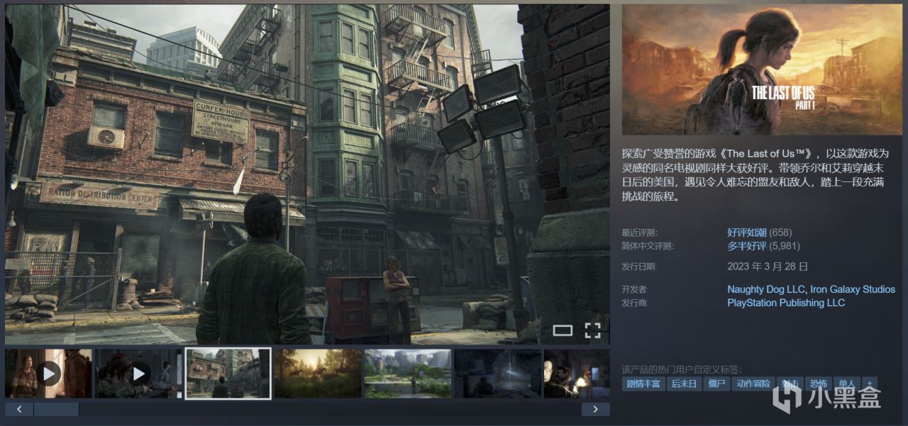Play the first trailer thumbnail with Ellie
This screenshot has height=426, width=908.
pos(49,373)
